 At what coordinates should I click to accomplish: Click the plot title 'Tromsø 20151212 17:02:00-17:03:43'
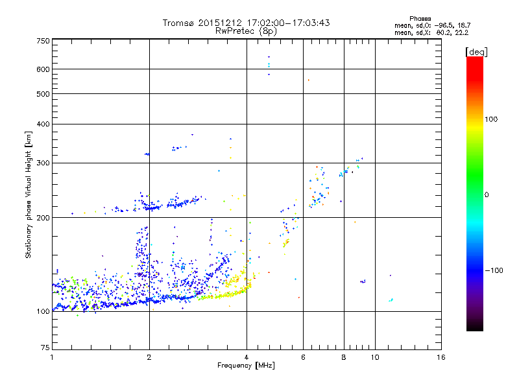point(246,23)
